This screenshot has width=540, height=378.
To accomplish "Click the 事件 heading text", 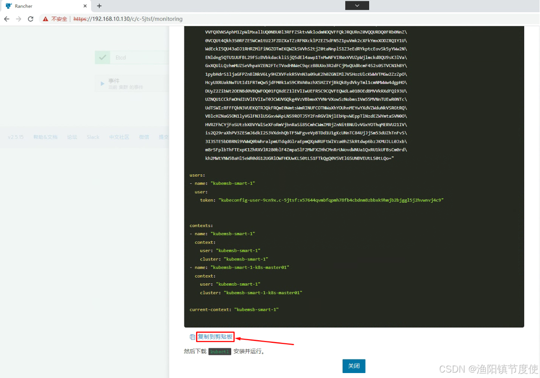I will pos(114,81).
